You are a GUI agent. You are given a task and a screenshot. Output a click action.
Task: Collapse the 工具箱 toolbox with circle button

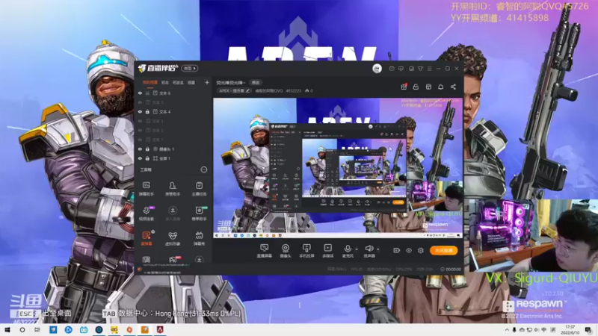coord(204,169)
